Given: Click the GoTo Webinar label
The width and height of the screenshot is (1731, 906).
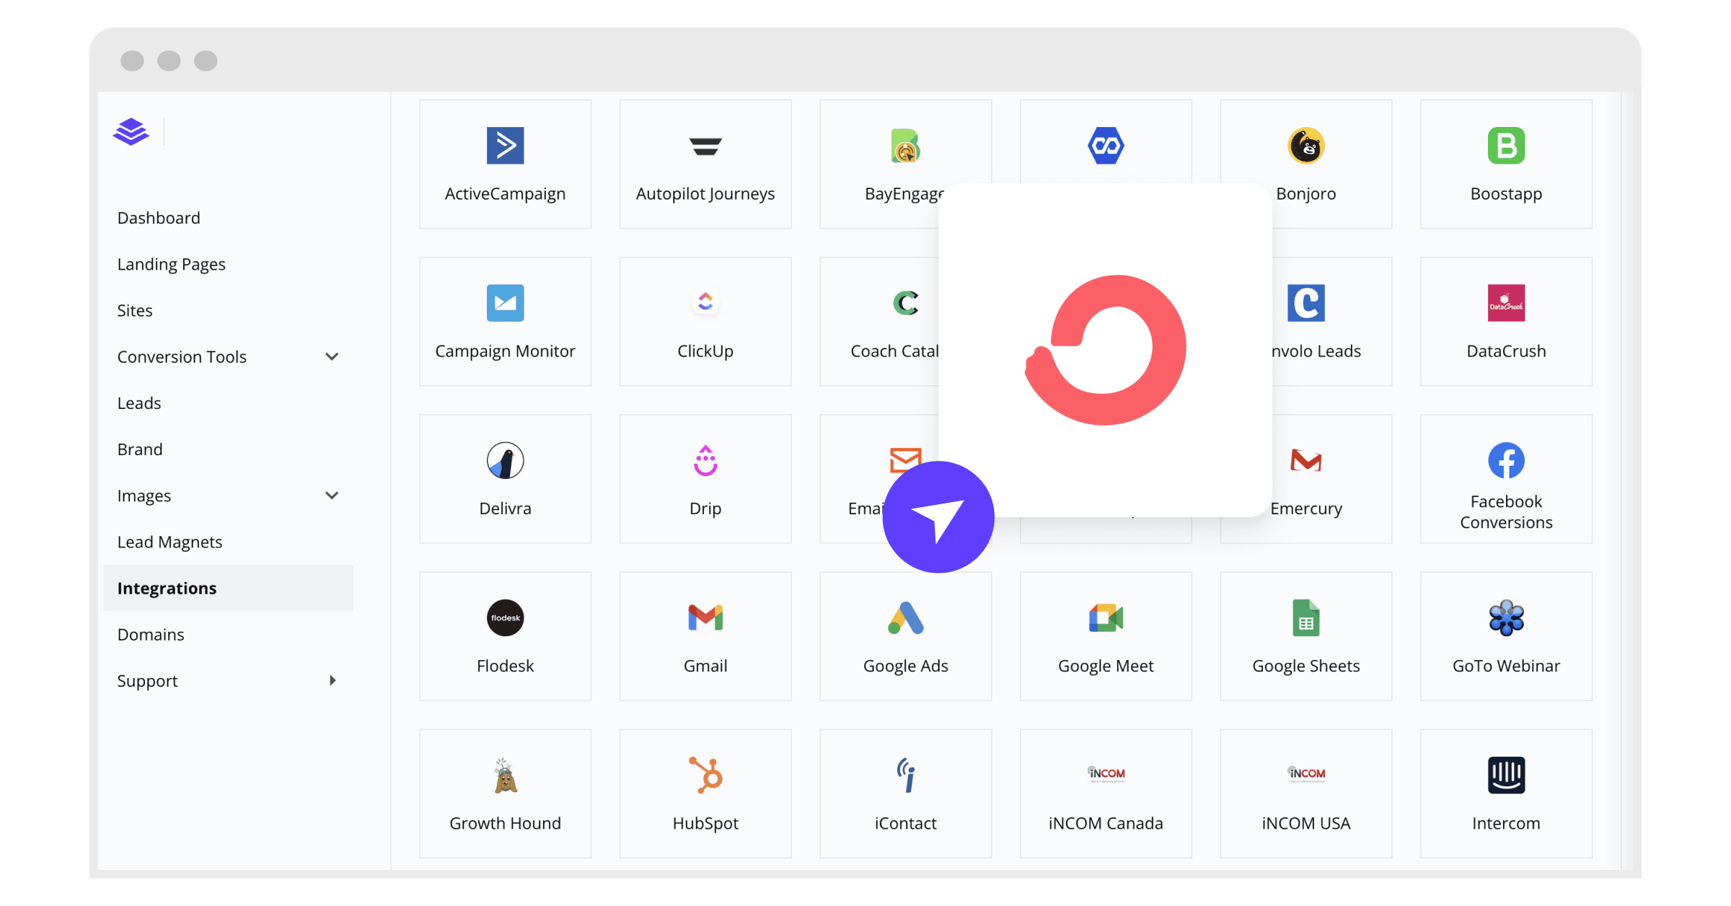Looking at the screenshot, I should coord(1506,666).
